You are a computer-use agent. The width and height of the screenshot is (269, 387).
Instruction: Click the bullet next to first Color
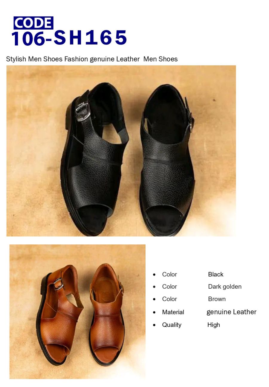click(x=154, y=274)
